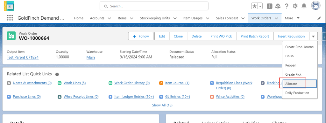Click the Notes & Attachments icon
The height and width of the screenshot is (123, 326).
(x=9, y=83)
